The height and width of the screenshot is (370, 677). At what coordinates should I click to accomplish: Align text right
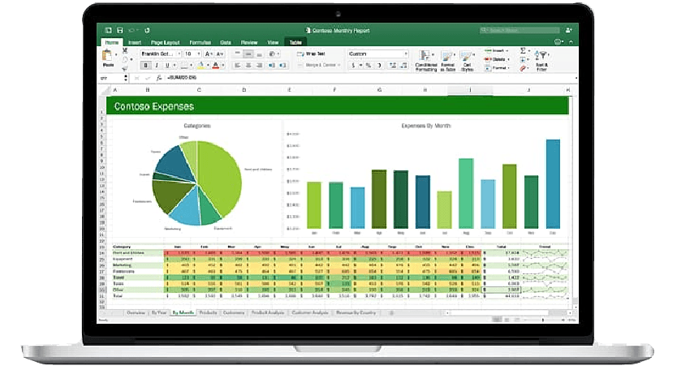pyautogui.click(x=259, y=65)
